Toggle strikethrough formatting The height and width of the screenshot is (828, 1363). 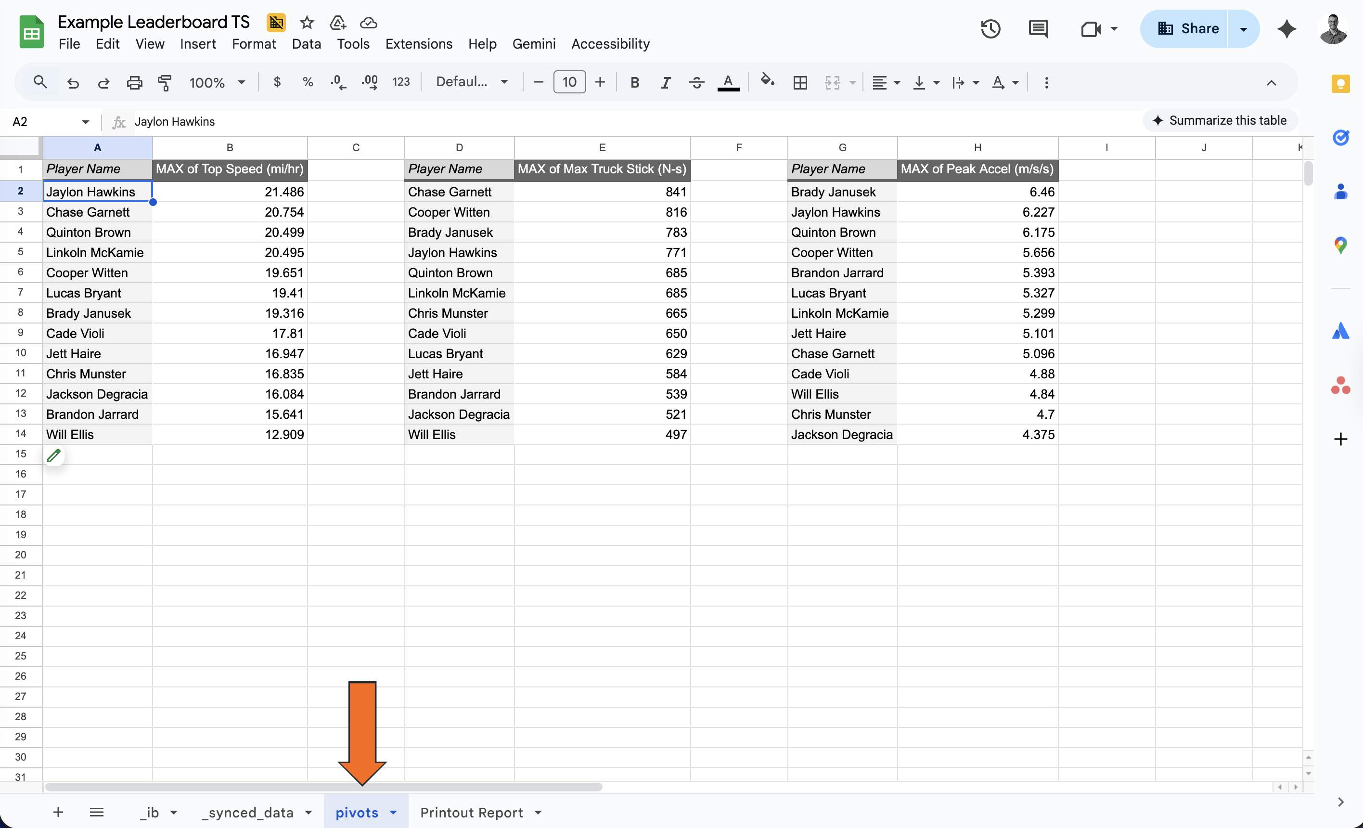point(696,82)
